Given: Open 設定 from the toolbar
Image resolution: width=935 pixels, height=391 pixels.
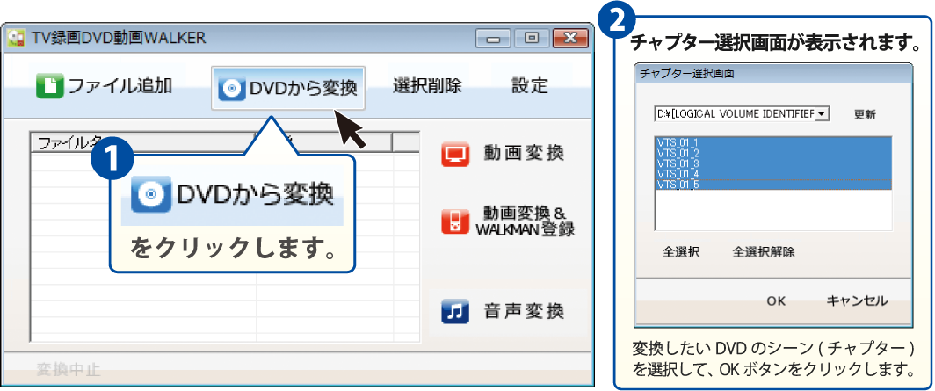Looking at the screenshot, I should click(530, 86).
